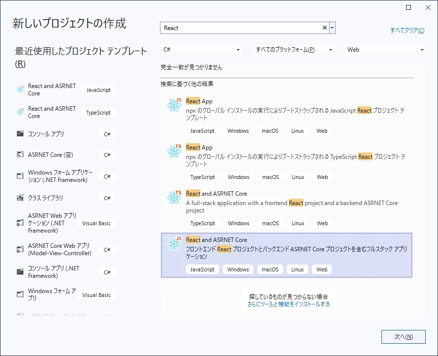Select the JavaScript React App template title
Image resolution: width=438 pixels, height=356 pixels.
pyautogui.click(x=199, y=101)
